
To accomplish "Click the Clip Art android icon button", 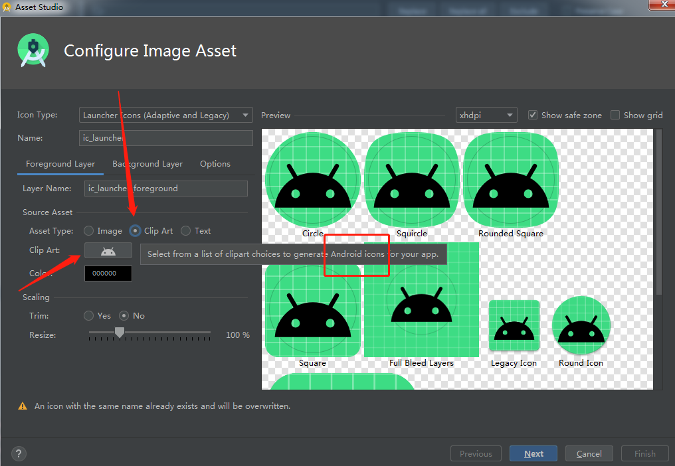I will (108, 251).
